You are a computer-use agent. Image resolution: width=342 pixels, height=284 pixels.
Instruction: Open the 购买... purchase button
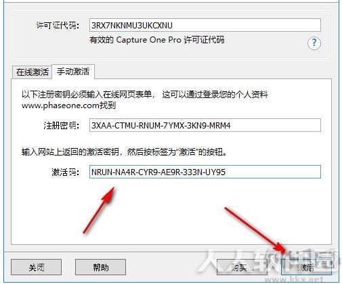pos(242,267)
